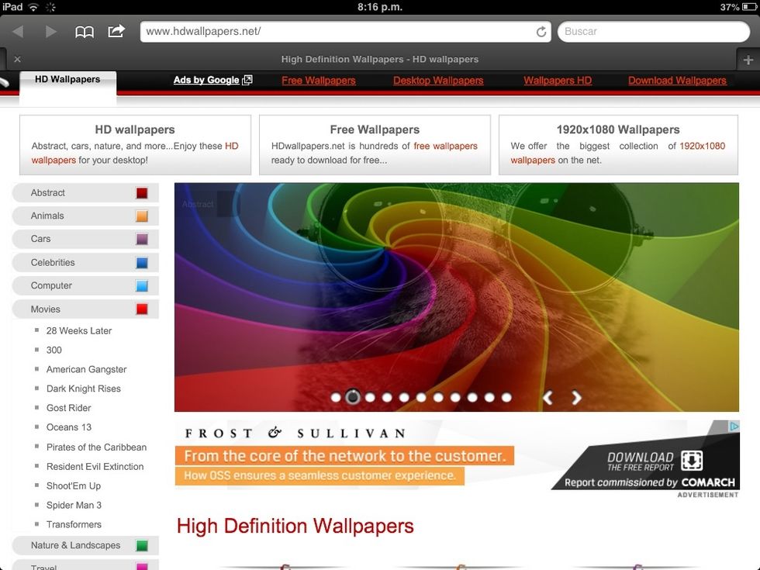Screen dimensions: 760x570
Task: Tap the share arrow icon
Action: (116, 31)
